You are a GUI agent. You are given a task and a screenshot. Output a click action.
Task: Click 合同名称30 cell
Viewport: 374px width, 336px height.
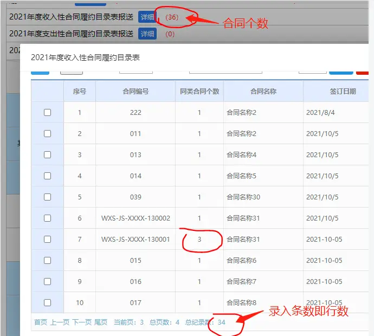[x=263, y=197]
